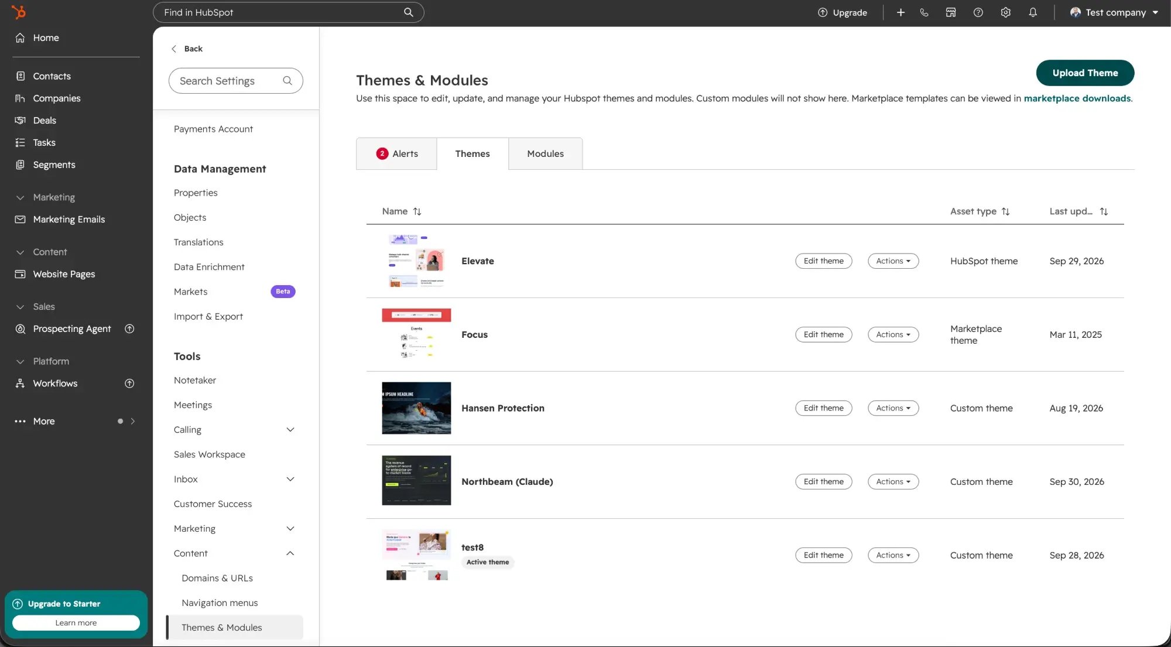Screen dimensions: 1171x647
Task: Click the HubSpot sprocket logo
Action: (19, 12)
